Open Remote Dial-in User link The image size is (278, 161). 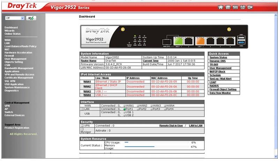(x=171, y=126)
